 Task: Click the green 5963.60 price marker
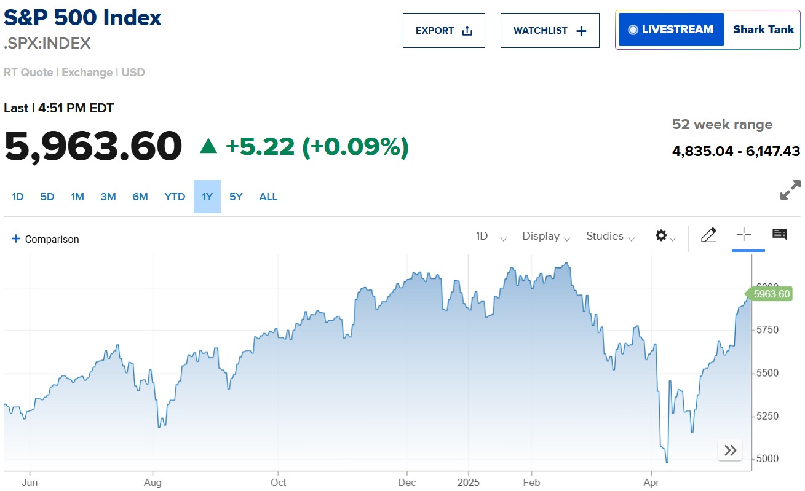(x=771, y=294)
